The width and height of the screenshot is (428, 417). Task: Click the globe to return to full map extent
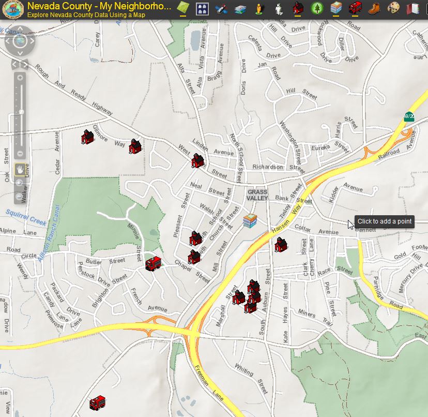[19, 41]
